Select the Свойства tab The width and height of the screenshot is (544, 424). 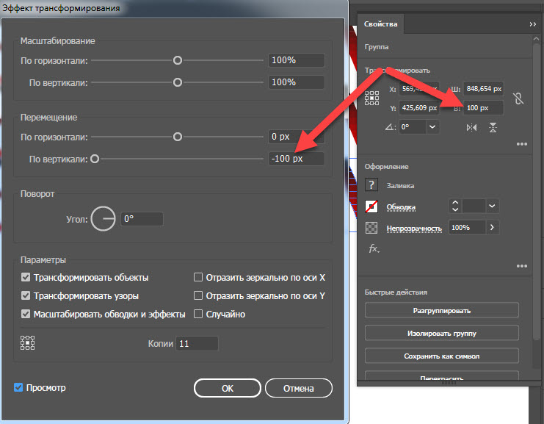point(380,24)
